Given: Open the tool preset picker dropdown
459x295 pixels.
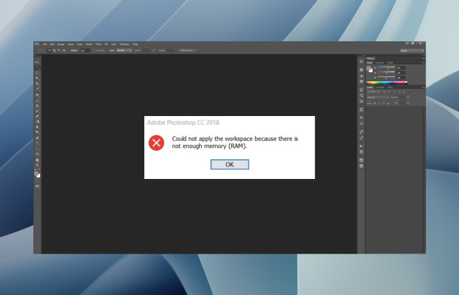Looking at the screenshot, I should [x=44, y=50].
